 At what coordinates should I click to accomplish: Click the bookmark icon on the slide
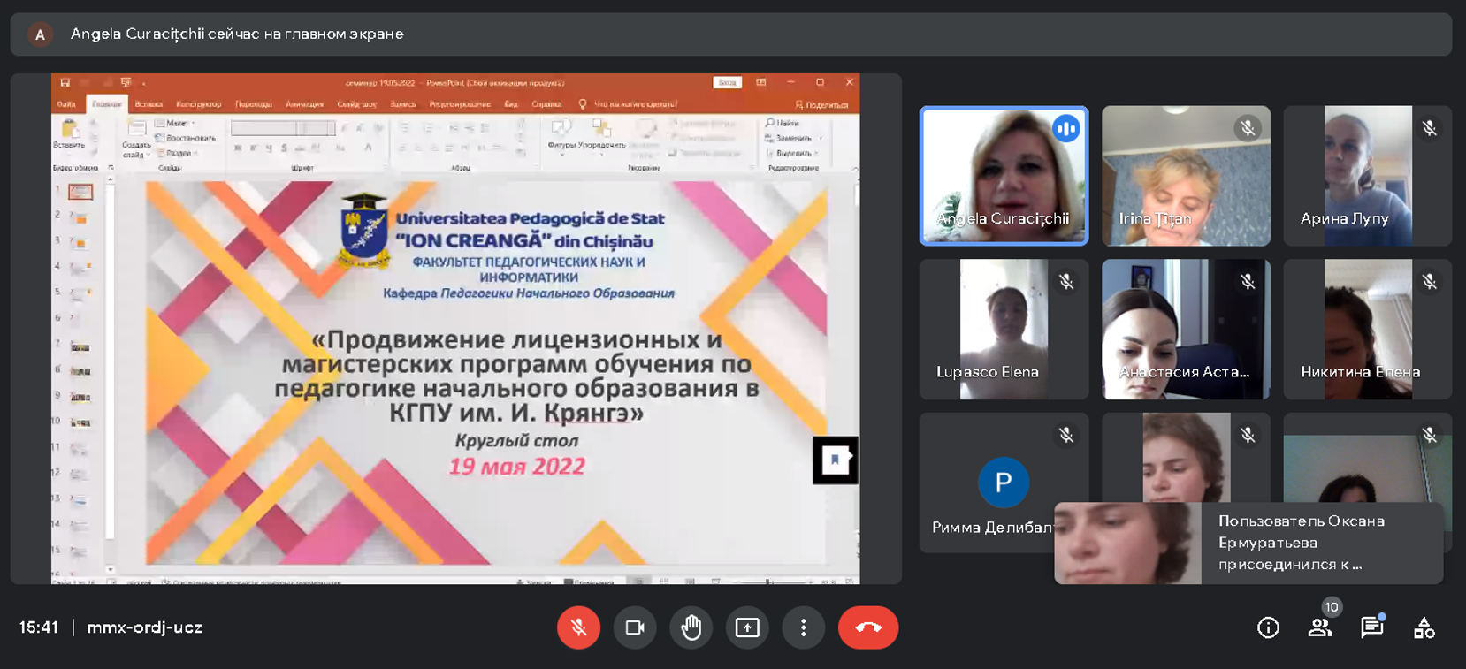pyautogui.click(x=835, y=460)
